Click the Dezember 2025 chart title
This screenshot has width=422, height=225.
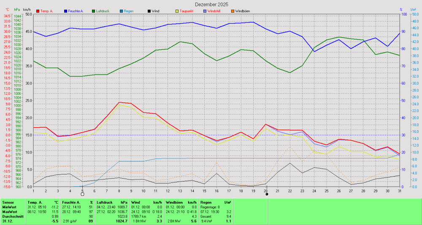[211, 4]
